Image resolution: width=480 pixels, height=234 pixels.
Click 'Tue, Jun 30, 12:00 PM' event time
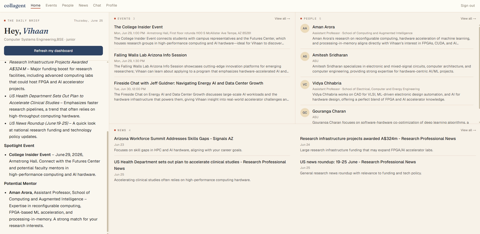tap(130, 89)
